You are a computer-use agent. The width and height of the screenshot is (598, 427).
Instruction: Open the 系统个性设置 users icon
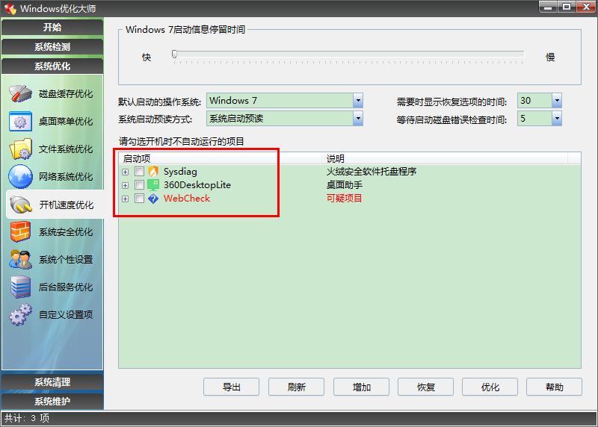20,259
